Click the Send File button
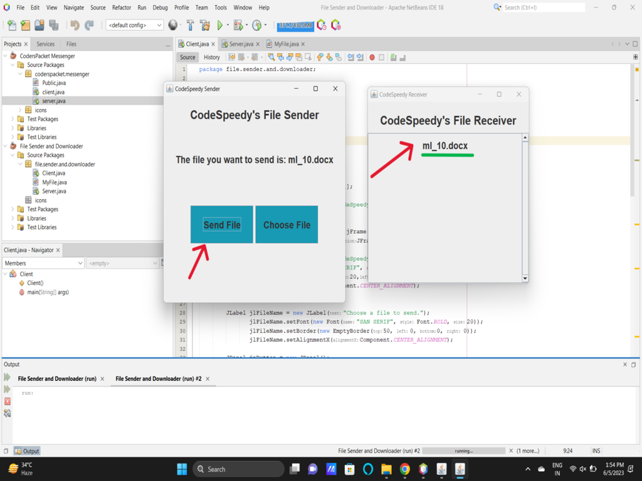Screen dimensions: 642x481 221,225
